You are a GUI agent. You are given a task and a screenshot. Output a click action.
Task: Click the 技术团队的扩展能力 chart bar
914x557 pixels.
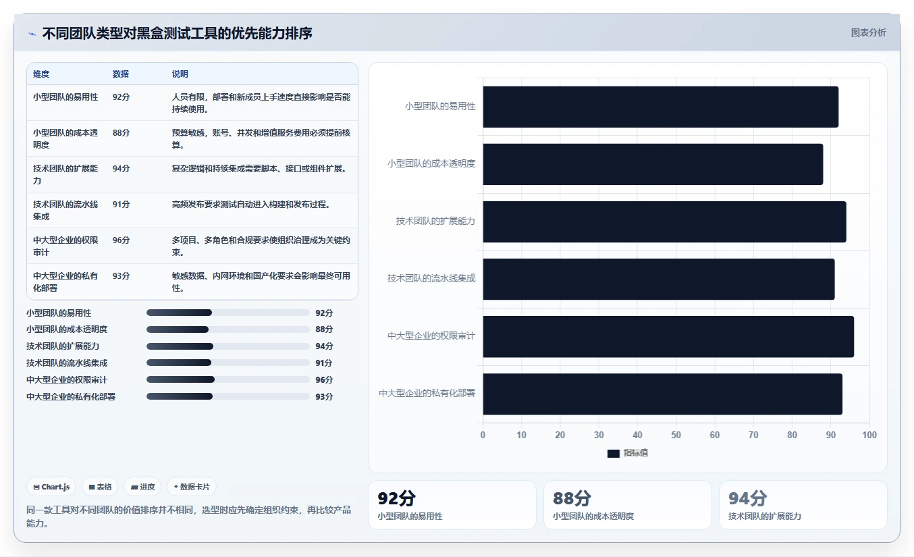click(x=664, y=221)
